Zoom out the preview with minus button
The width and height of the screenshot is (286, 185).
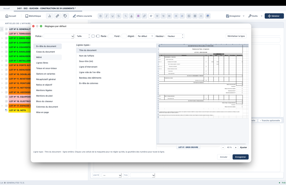click(x=223, y=147)
